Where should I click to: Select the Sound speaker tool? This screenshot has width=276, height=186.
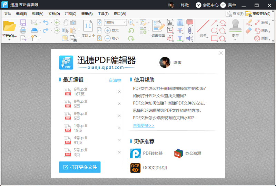[x=190, y=38]
